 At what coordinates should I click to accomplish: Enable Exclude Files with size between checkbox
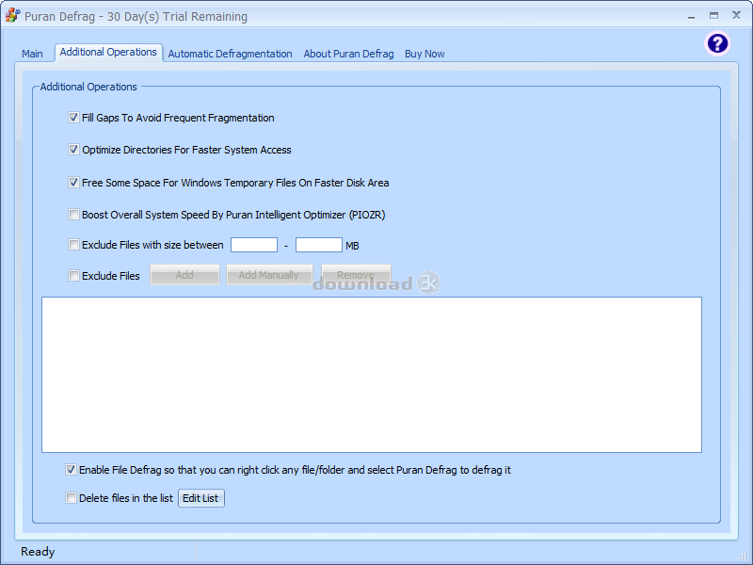click(73, 245)
